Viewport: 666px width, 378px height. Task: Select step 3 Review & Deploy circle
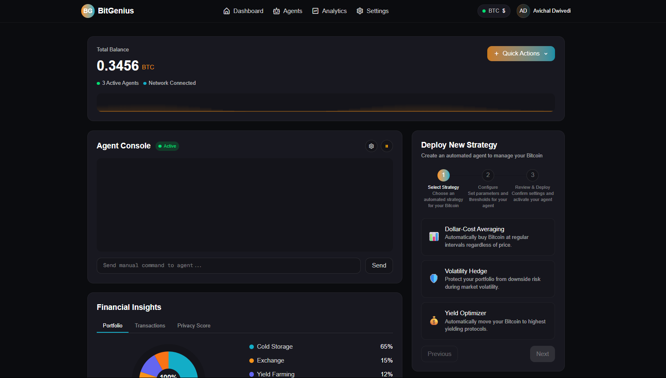pos(533,175)
